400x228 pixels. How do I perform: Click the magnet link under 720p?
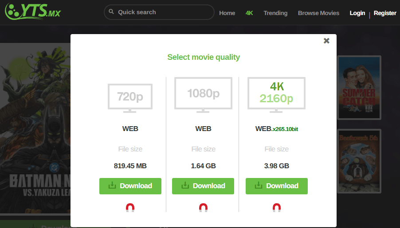tap(130, 208)
